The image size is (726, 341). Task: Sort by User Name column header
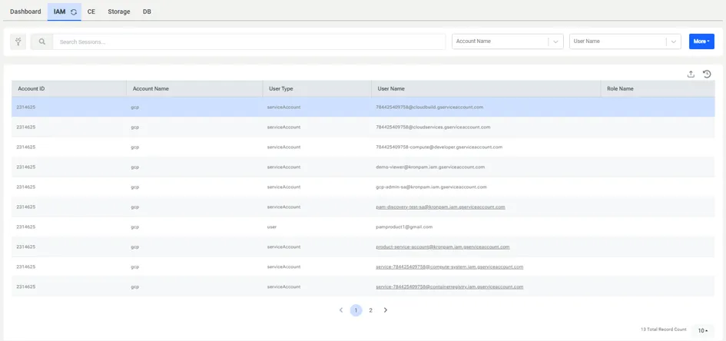pyautogui.click(x=486, y=88)
